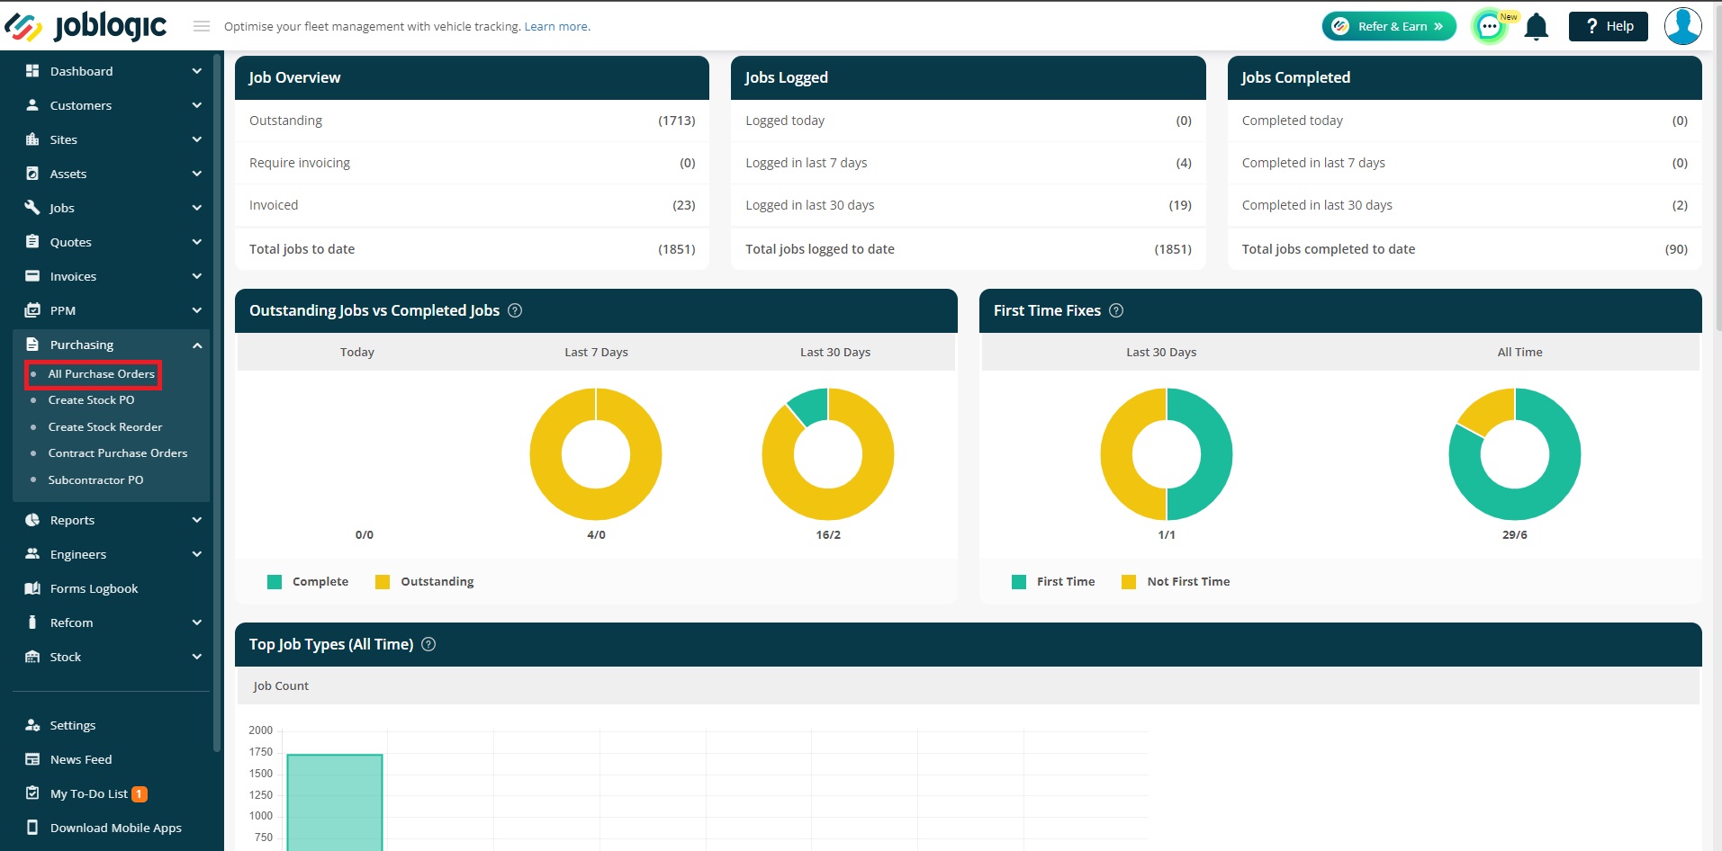1722x851 pixels.
Task: Open help tooltip for Top Job Types
Action: [x=428, y=644]
